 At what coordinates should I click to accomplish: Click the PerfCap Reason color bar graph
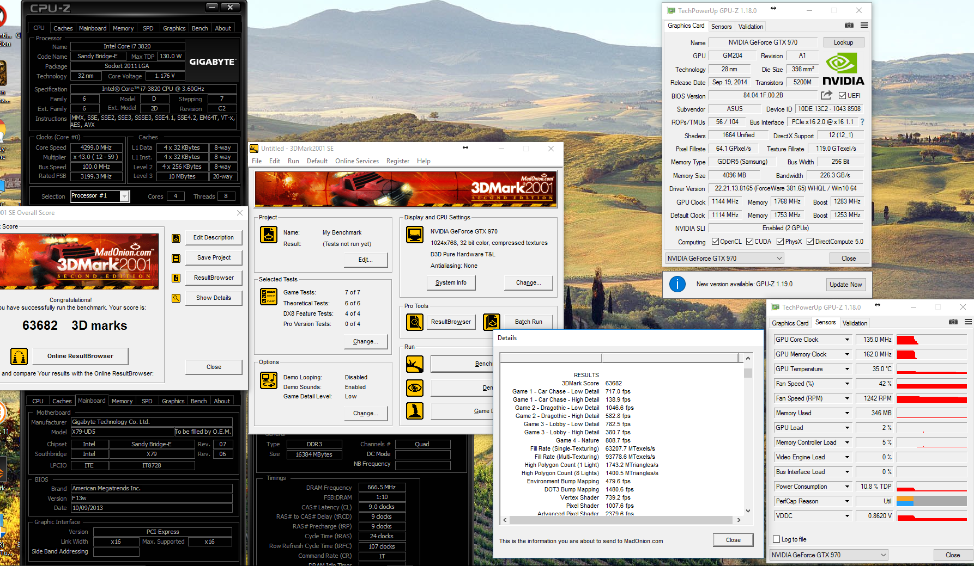931,501
